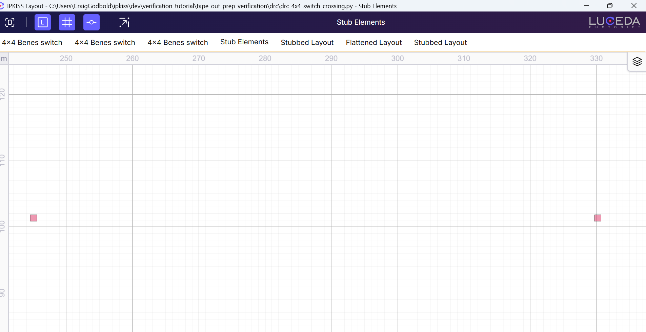Close the IPKISS Layout window
Image resolution: width=646 pixels, height=332 pixels.
coord(634,6)
